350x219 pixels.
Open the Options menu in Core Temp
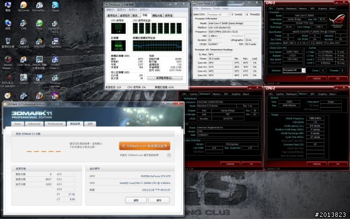click(x=206, y=9)
